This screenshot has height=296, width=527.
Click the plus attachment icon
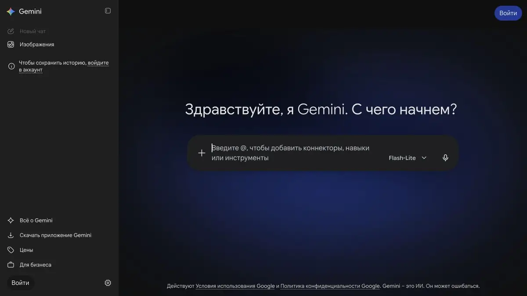(x=202, y=153)
